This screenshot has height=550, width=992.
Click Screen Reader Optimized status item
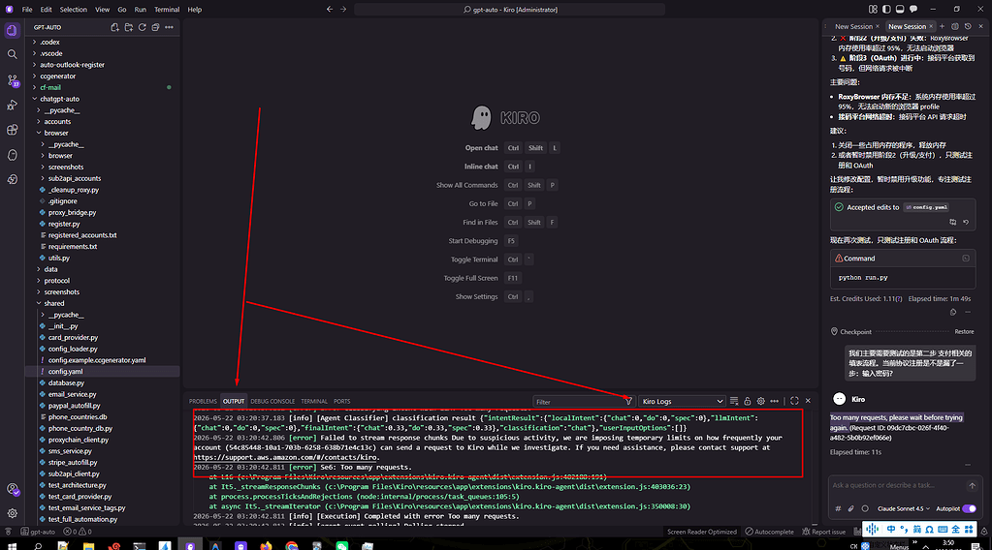pos(702,532)
